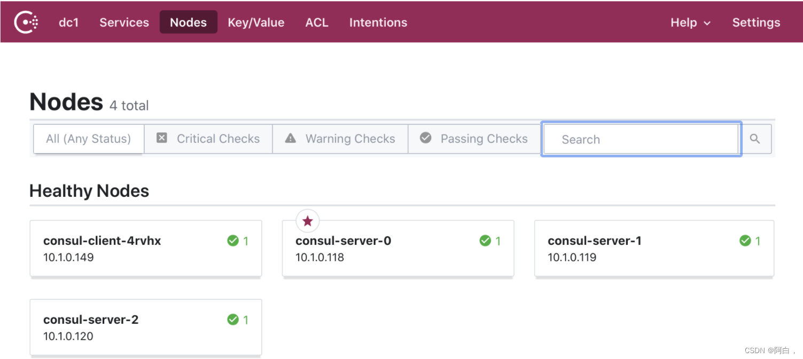Screen dimensions: 803x359
Task: Filter by Critical Checks
Action: click(x=208, y=139)
